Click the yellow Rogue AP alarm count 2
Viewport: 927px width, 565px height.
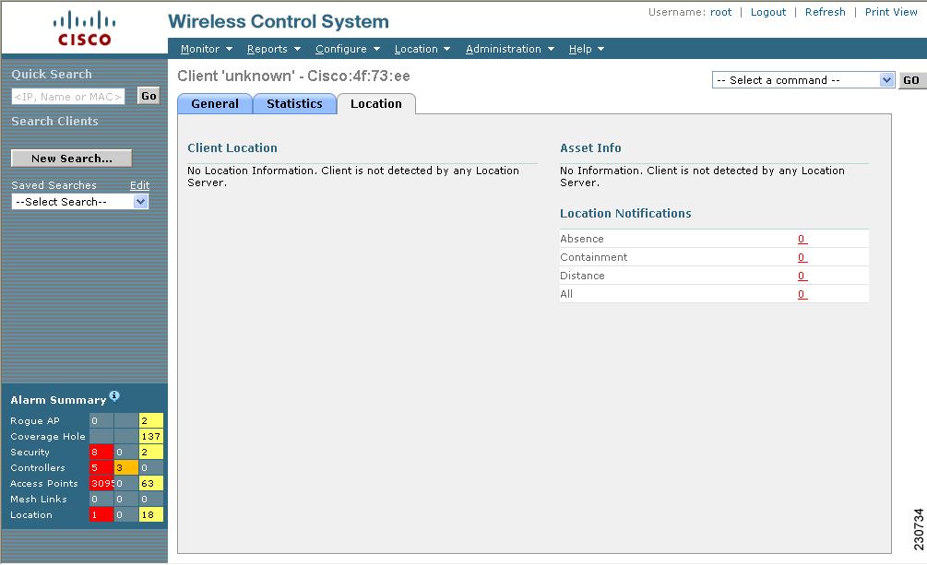pyautogui.click(x=150, y=421)
